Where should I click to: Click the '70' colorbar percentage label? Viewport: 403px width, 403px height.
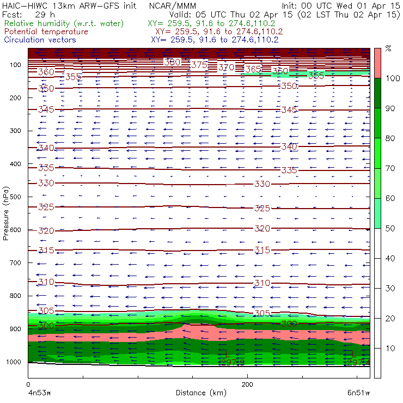coord(390,168)
